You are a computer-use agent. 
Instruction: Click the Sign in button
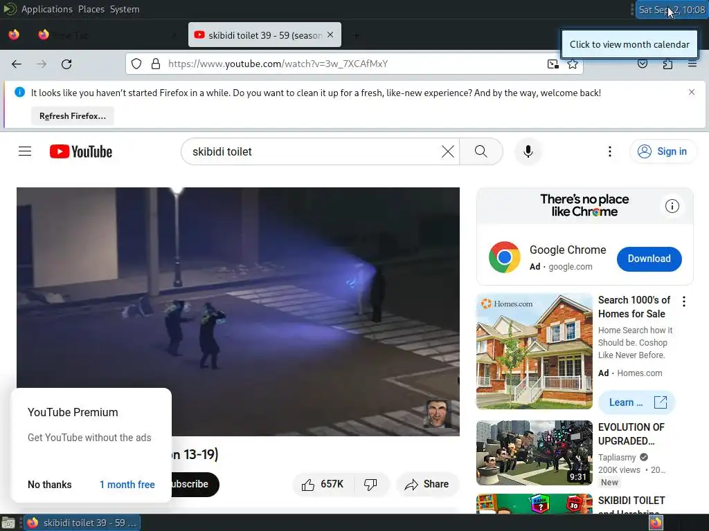coord(663,151)
